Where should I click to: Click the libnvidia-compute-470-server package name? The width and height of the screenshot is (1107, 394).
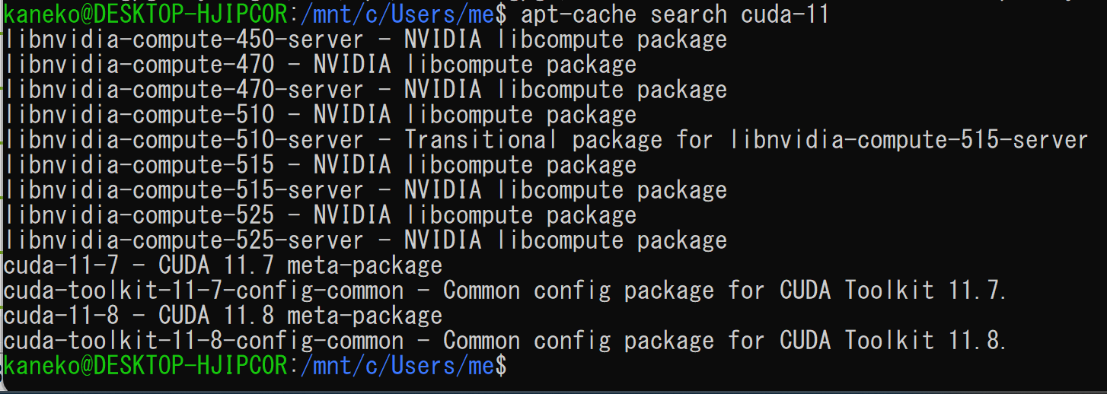183,90
